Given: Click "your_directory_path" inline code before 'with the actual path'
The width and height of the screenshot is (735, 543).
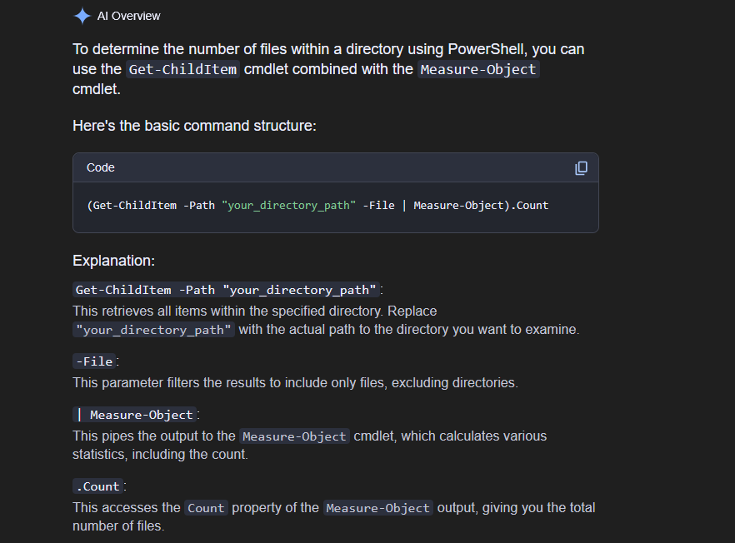Looking at the screenshot, I should (x=153, y=330).
